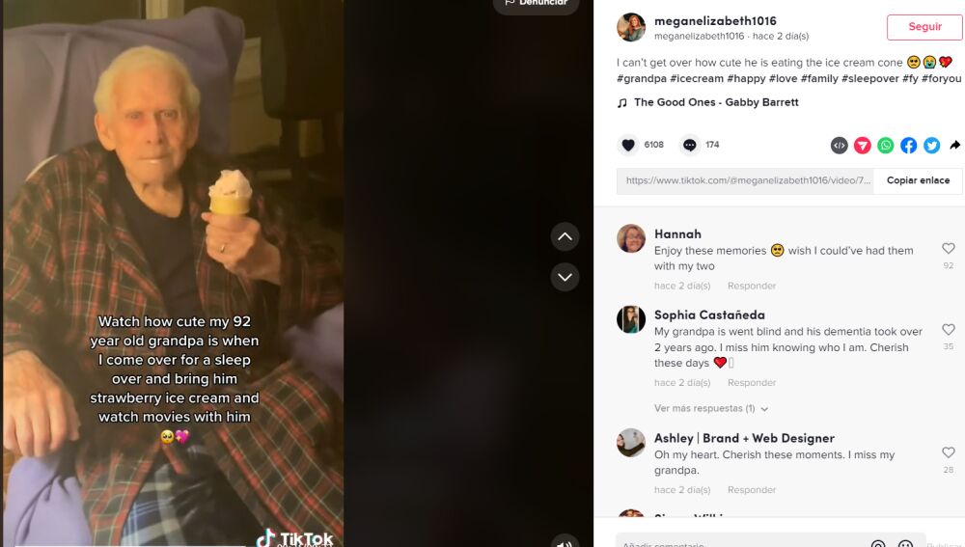The height and width of the screenshot is (547, 965).
Task: Open more share options arrow
Action: [x=954, y=146]
